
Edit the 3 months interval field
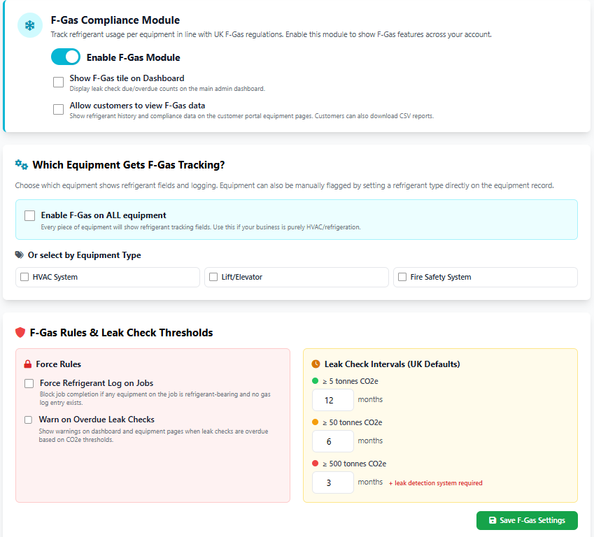(332, 482)
